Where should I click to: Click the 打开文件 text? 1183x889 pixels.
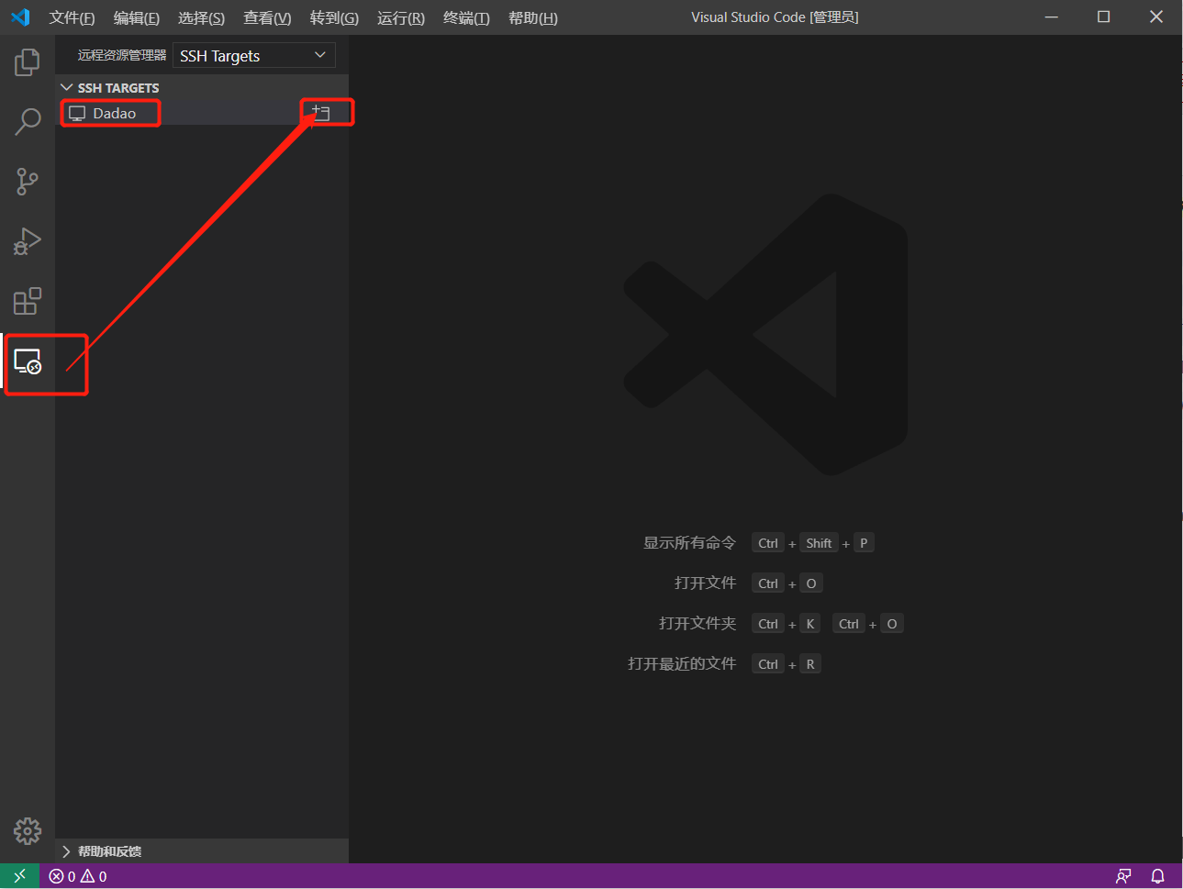click(x=705, y=583)
